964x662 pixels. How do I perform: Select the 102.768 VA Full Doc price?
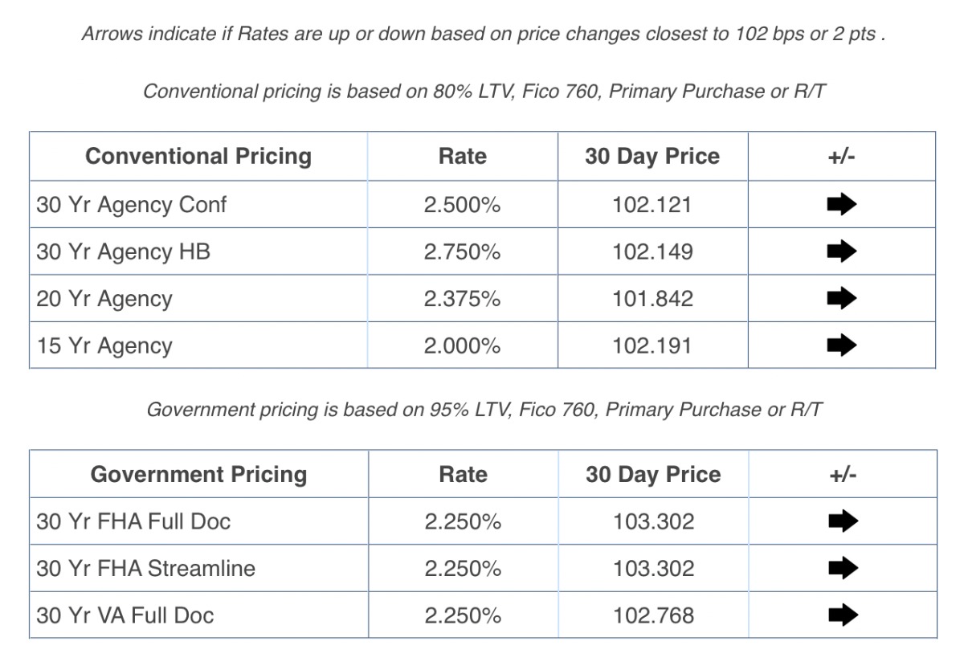click(653, 615)
